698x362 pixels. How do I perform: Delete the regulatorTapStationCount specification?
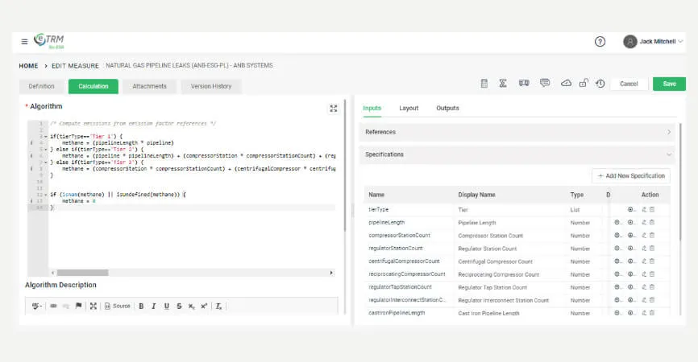click(x=652, y=287)
